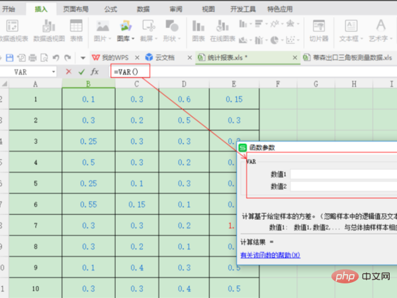Screen dimensions: 397x298
Task: Click the print icon in quick toolbar
Action: pos(32,58)
